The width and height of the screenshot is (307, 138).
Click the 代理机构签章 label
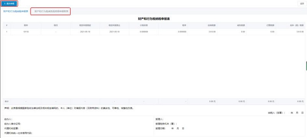(12, 128)
